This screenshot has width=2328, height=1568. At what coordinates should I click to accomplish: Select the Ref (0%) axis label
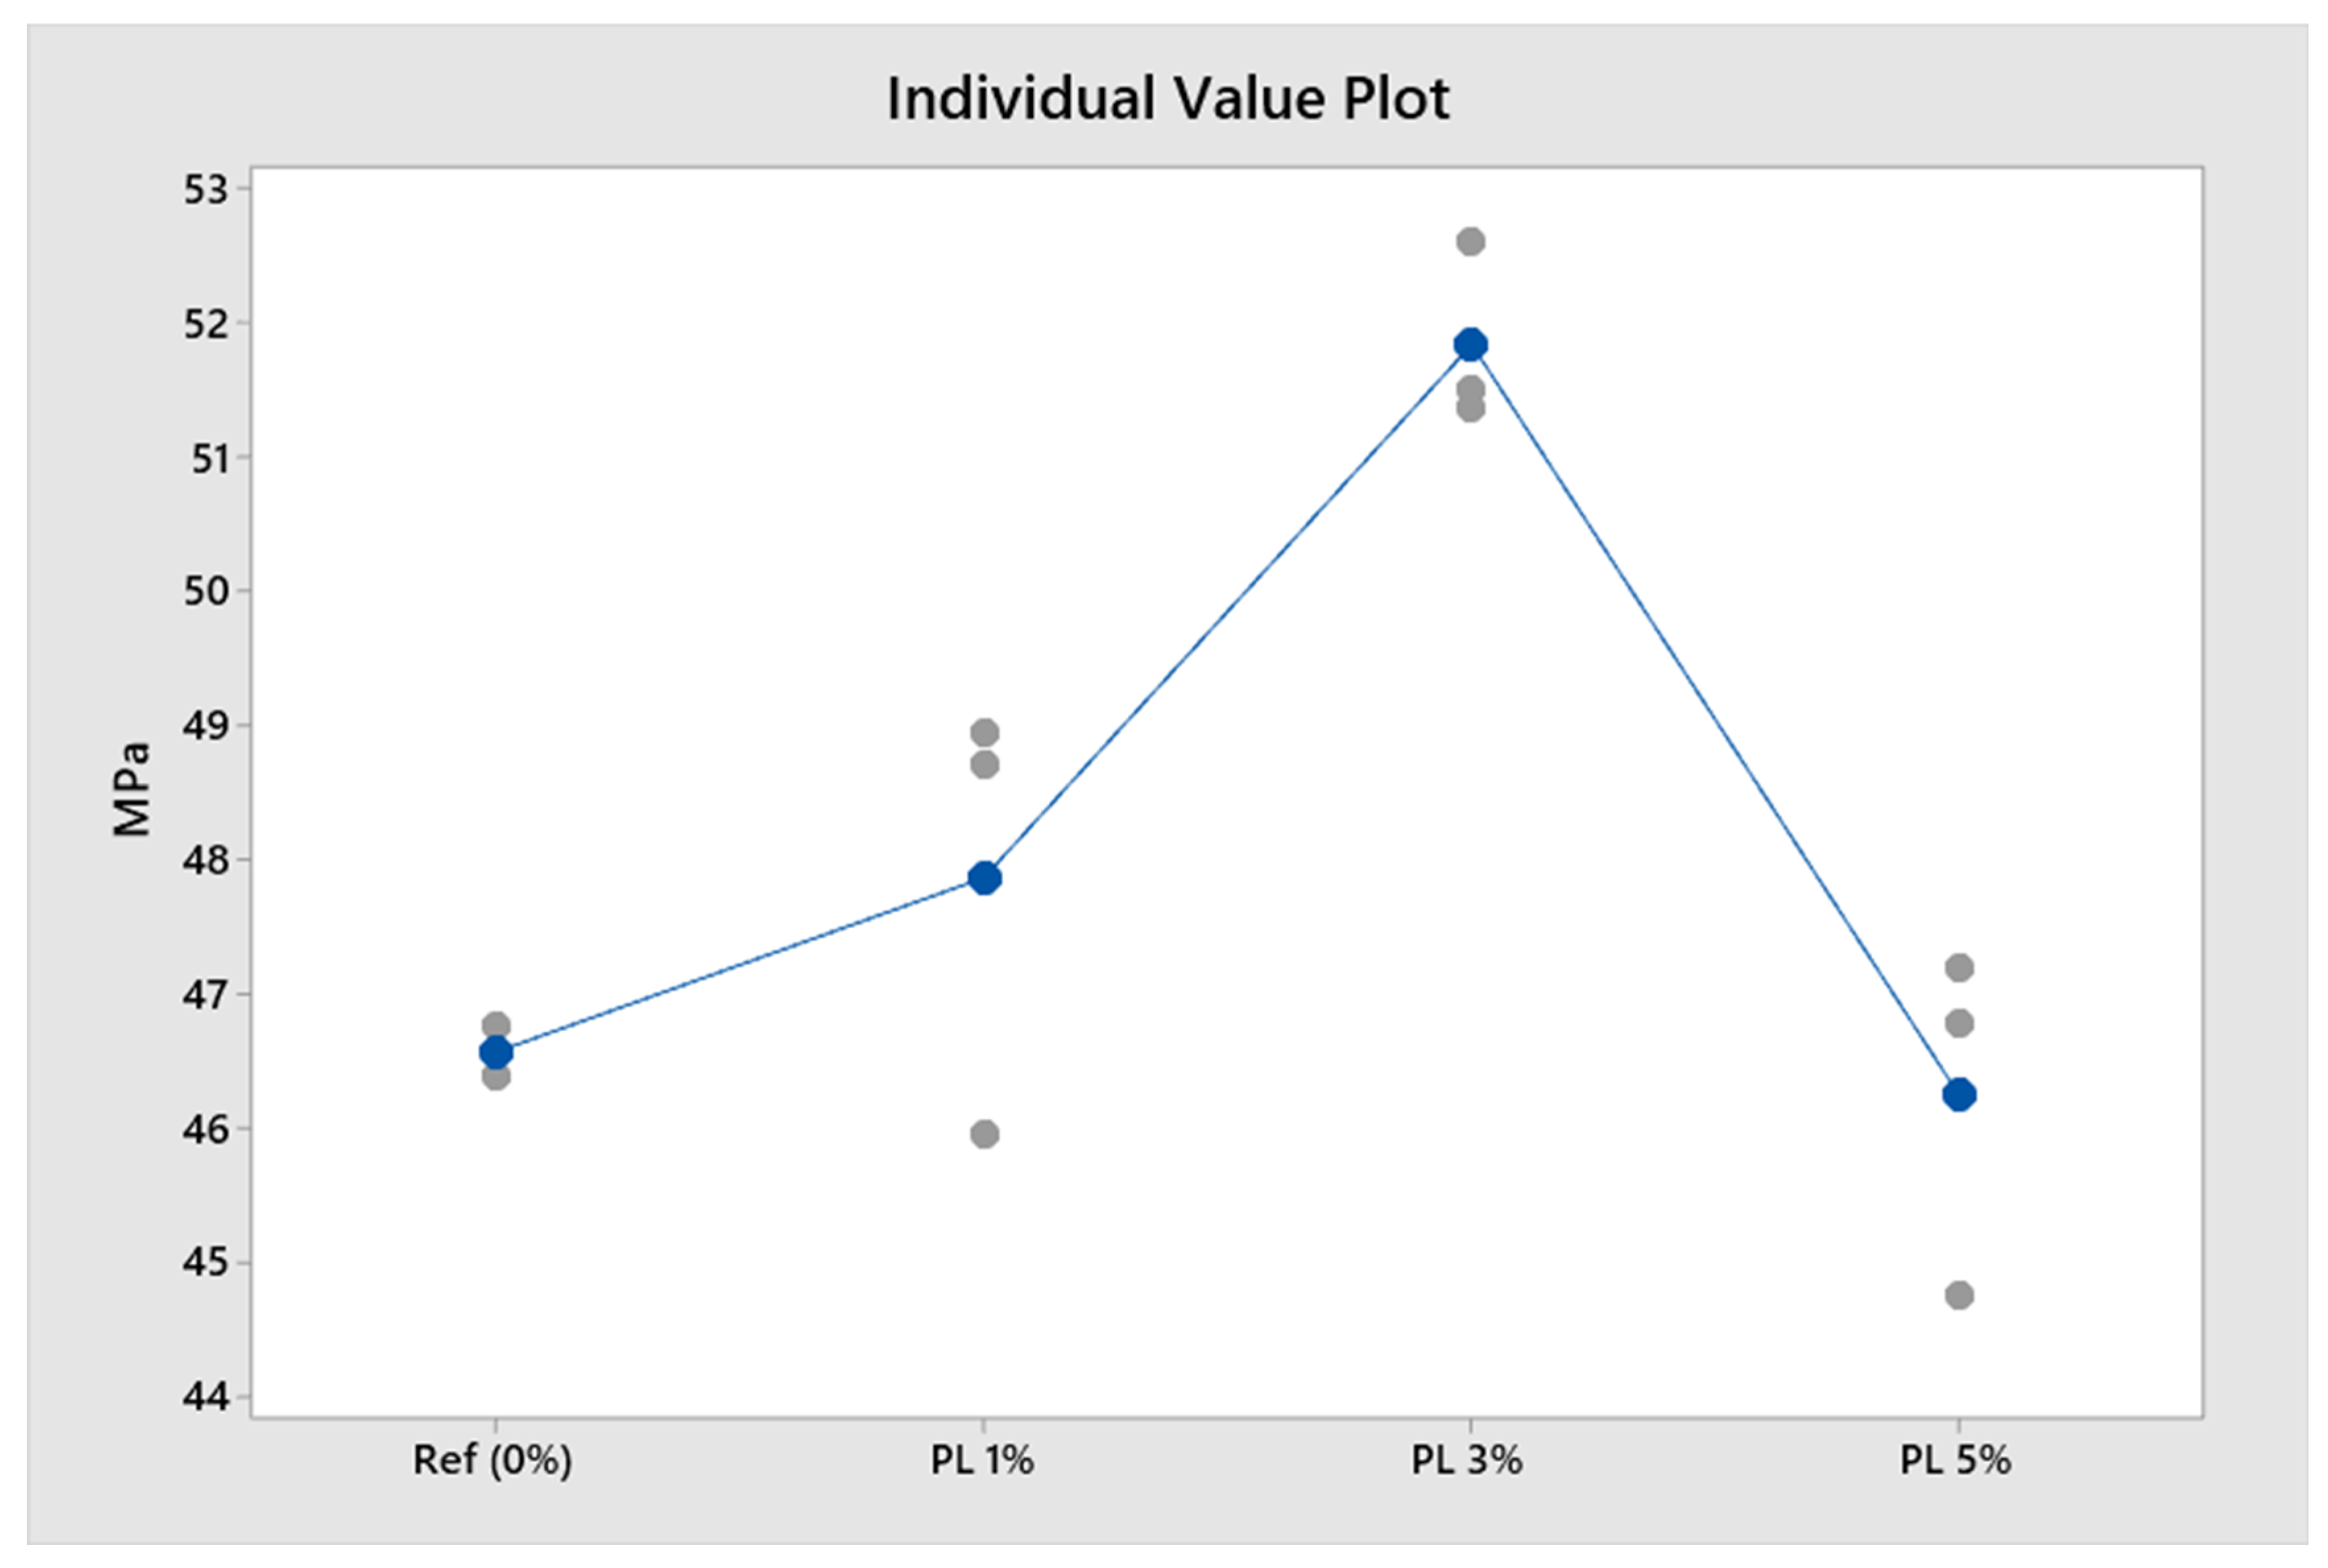493,1461
